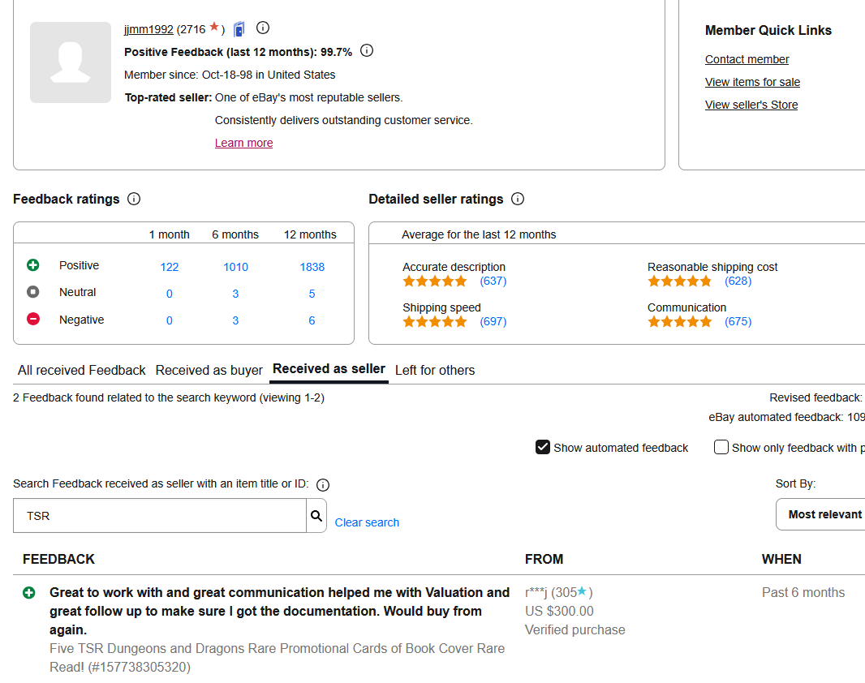Click the default member profile avatar
Screen dimensions: 865x683
click(71, 62)
